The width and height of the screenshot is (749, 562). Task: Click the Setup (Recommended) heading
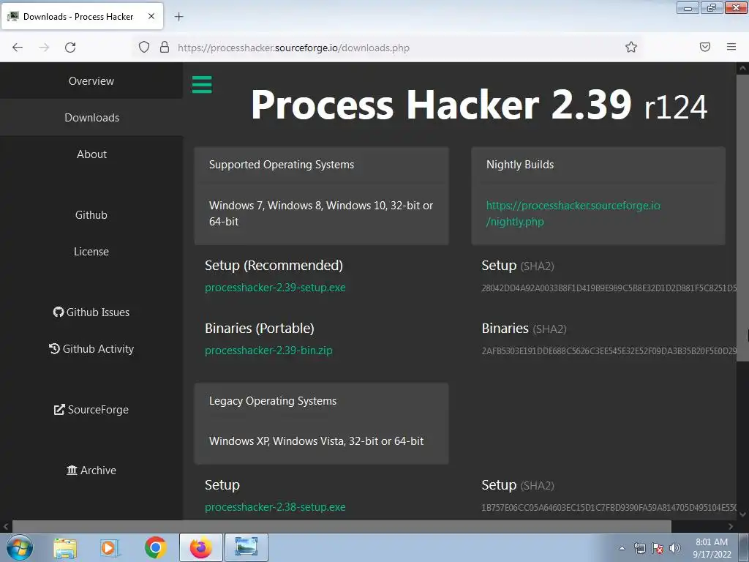[274, 265]
